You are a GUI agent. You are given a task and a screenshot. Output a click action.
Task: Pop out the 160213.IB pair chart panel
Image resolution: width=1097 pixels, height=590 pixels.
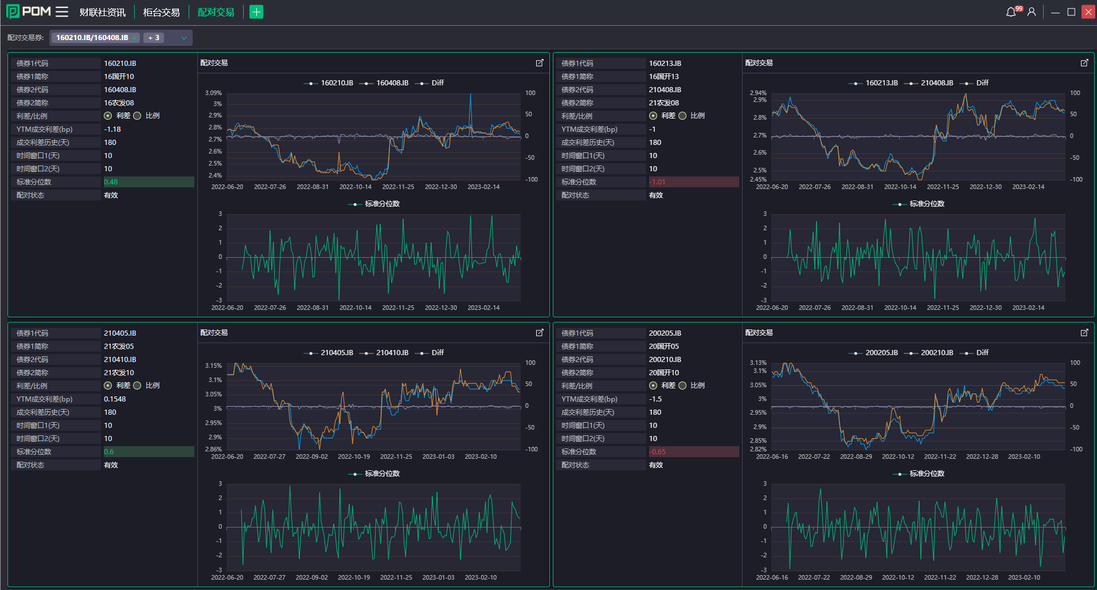click(1084, 63)
